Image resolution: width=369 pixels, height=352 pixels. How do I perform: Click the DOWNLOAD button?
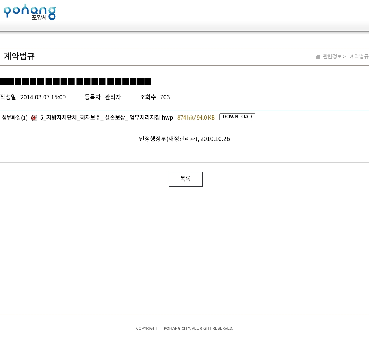[237, 117]
